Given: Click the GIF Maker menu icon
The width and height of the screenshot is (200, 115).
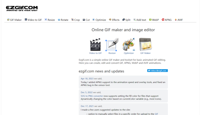Looking at the screenshot, I should point(8,20).
